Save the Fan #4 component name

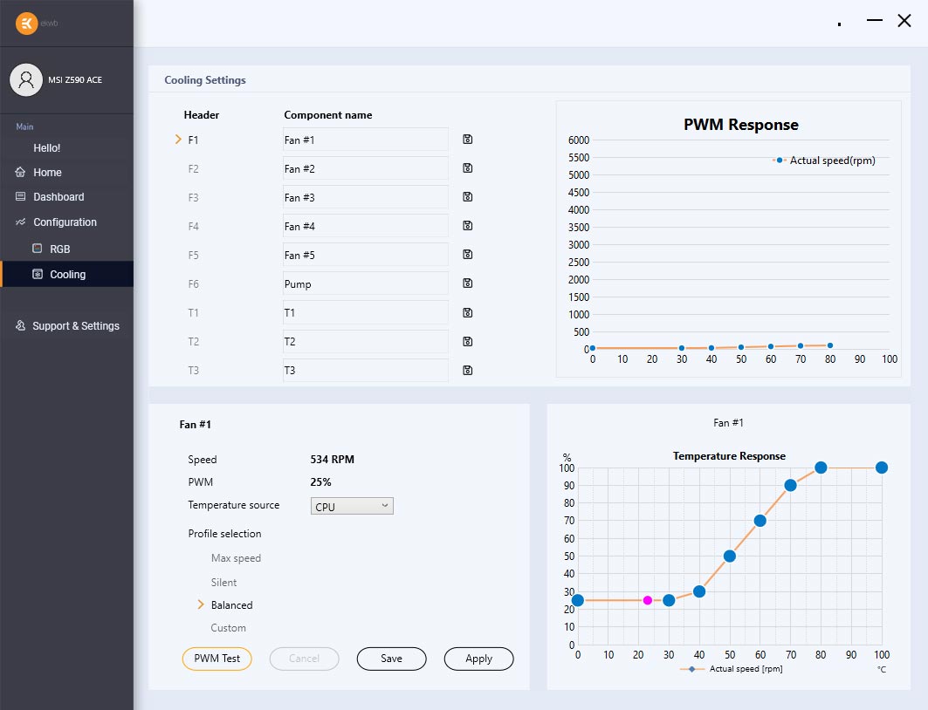pyautogui.click(x=468, y=226)
